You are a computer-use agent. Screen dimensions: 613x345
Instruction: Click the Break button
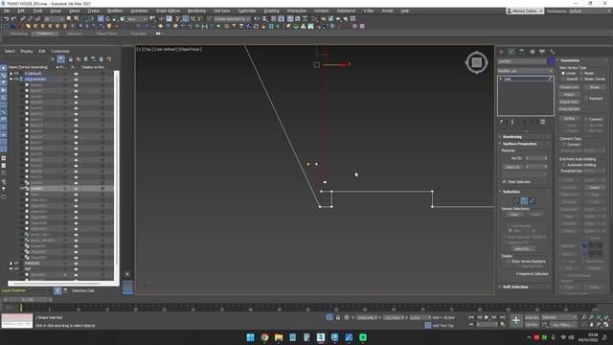click(594, 87)
